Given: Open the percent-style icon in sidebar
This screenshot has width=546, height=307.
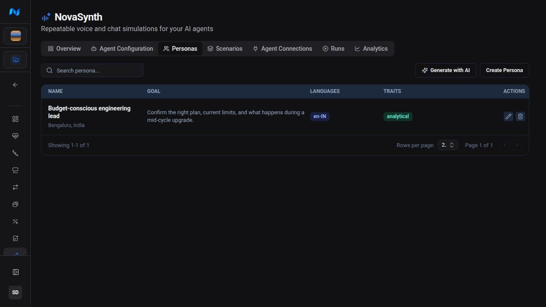Looking at the screenshot, I should (x=15, y=221).
